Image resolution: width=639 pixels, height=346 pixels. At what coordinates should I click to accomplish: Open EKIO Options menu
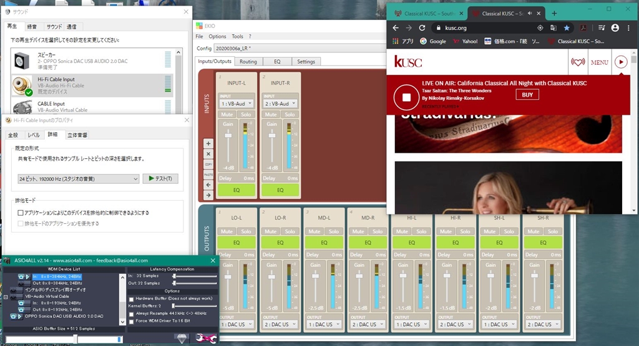pos(217,36)
